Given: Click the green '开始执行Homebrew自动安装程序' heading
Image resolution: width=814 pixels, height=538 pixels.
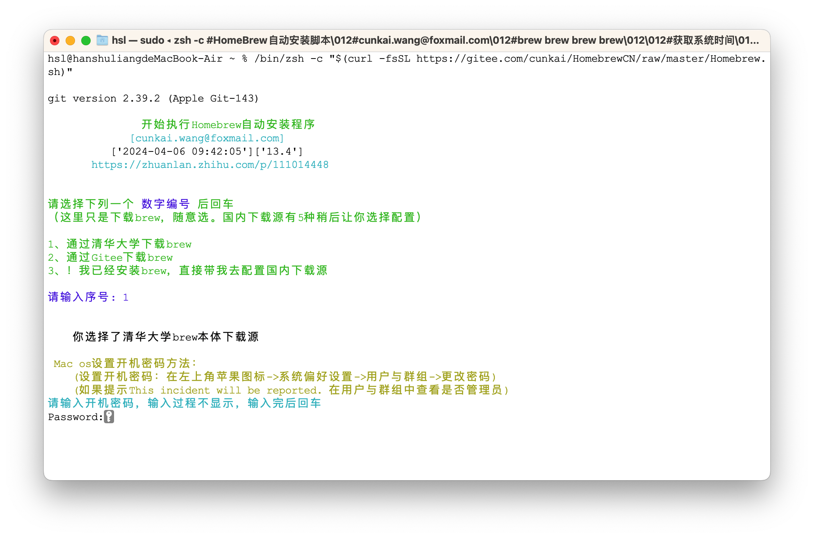Looking at the screenshot, I should 228,125.
